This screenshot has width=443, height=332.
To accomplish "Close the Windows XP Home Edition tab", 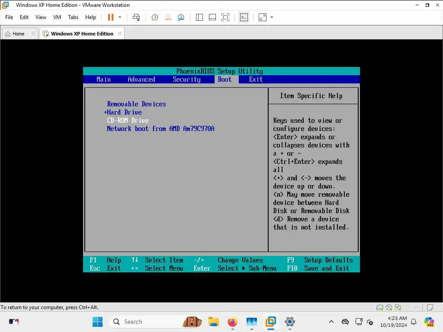I will tap(119, 33).
